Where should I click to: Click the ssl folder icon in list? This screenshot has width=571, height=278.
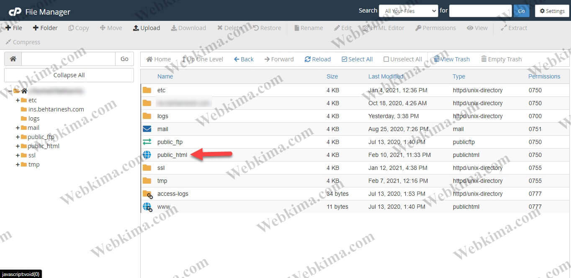[147, 168]
